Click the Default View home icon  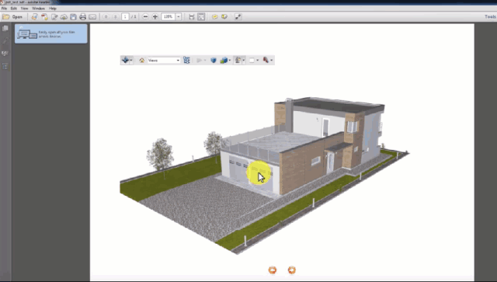point(141,61)
